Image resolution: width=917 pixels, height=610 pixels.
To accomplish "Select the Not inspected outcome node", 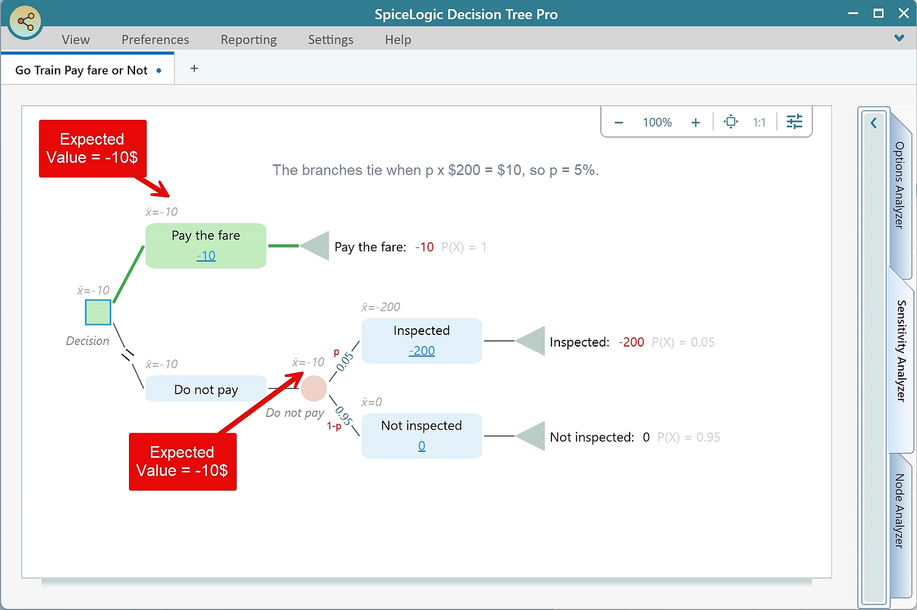I will click(x=422, y=436).
